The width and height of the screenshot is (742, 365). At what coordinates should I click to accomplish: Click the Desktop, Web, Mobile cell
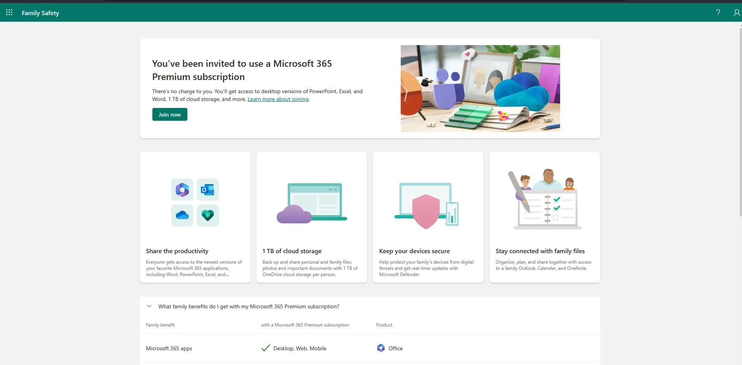point(300,348)
